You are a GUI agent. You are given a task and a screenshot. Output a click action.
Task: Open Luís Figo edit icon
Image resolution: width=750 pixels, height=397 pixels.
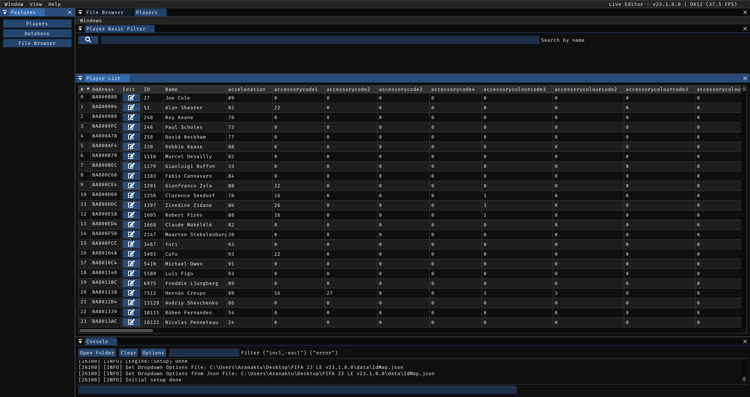click(x=131, y=273)
